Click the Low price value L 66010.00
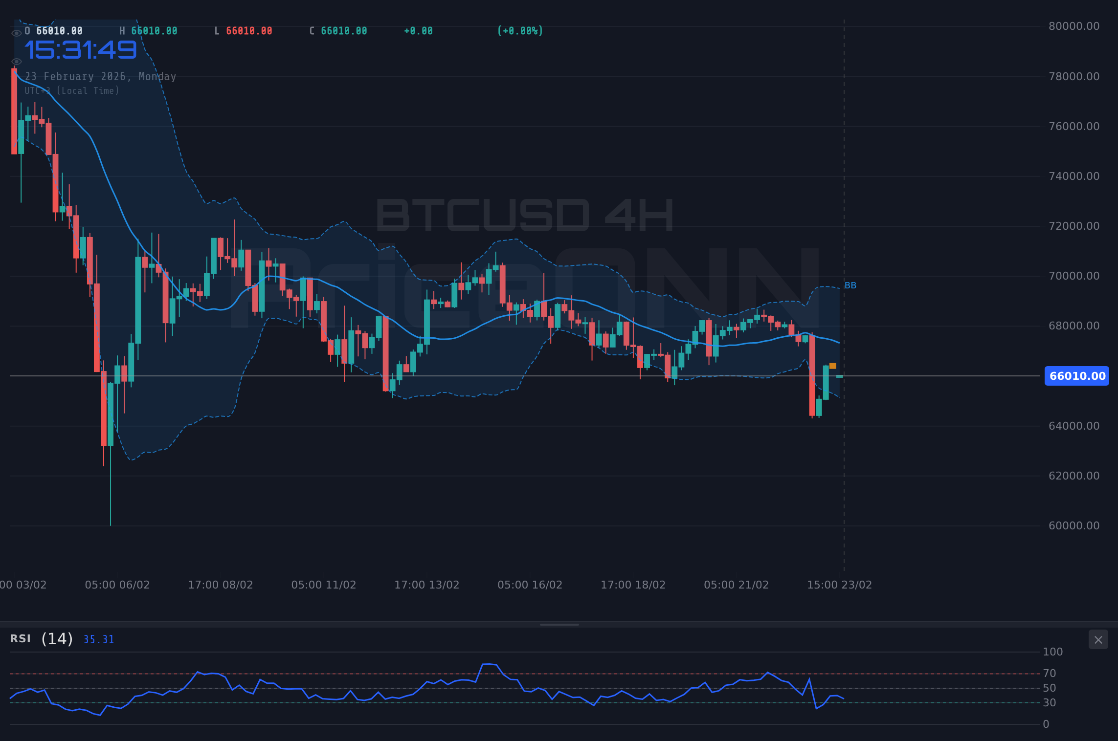 point(243,30)
